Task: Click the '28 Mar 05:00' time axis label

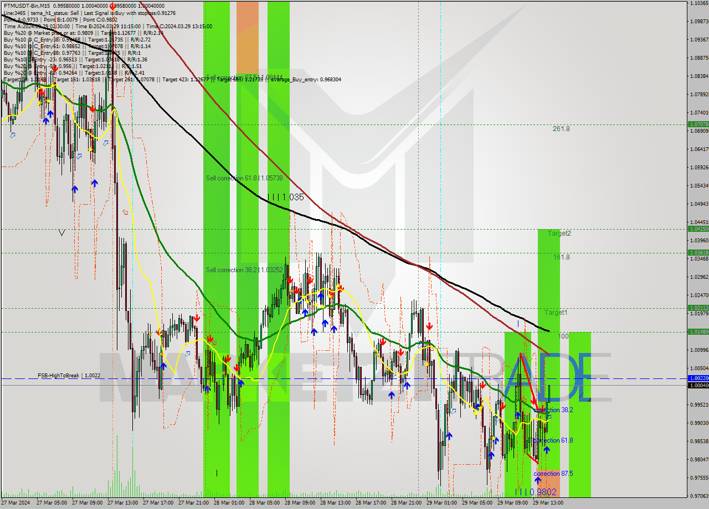Action: click(x=265, y=503)
